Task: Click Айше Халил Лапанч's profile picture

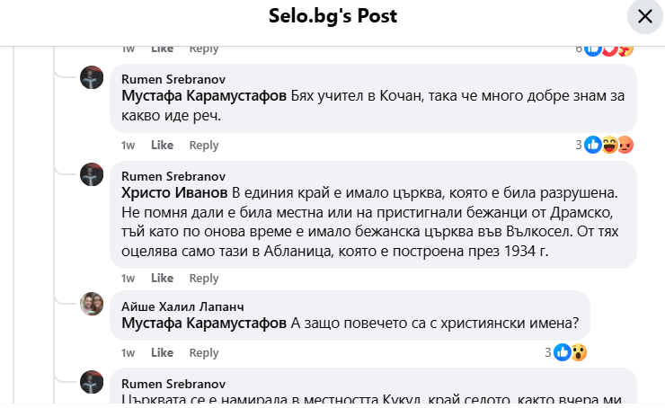Action: (92, 304)
